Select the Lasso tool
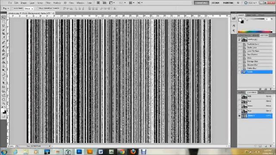Screen dimensions: 276x155 (x=3, y=26)
